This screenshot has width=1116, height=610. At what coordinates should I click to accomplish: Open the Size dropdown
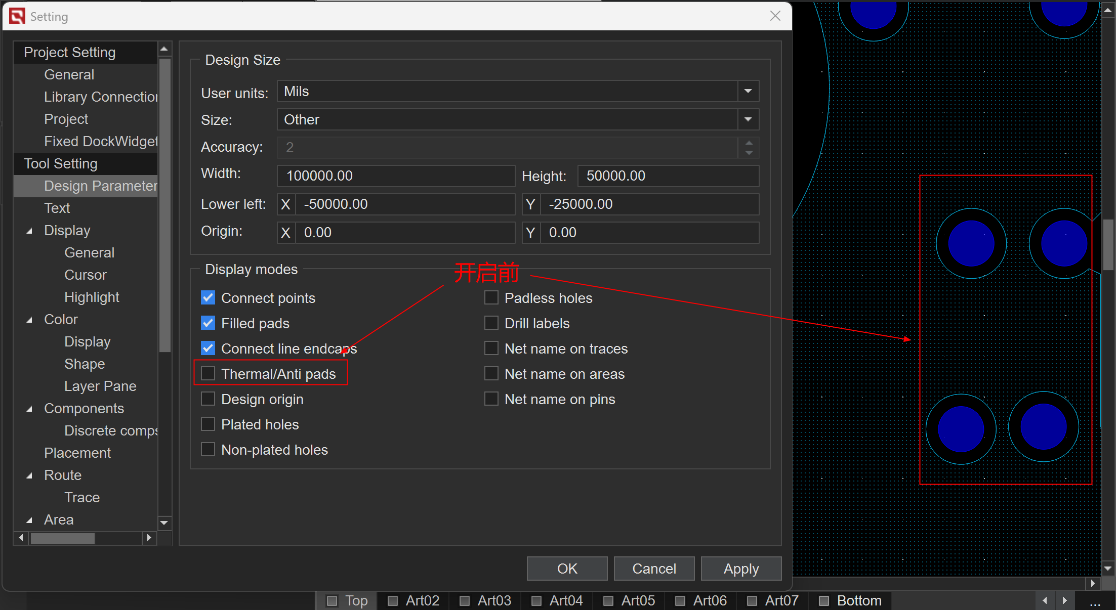[748, 120]
